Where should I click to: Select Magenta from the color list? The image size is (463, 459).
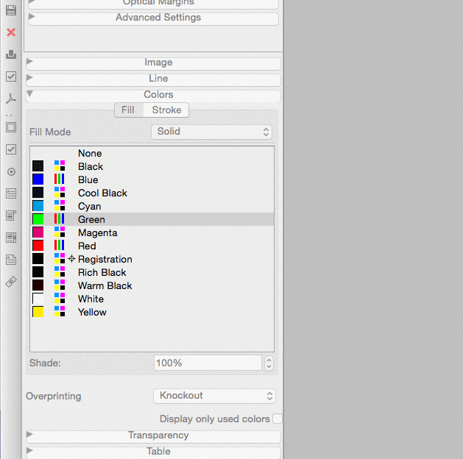click(x=97, y=232)
